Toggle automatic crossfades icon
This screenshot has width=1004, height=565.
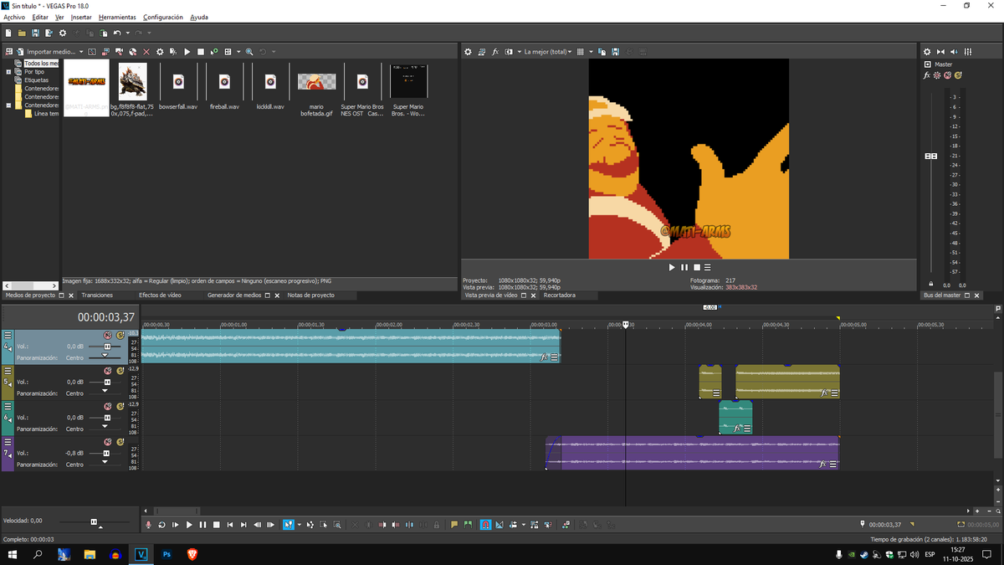[499, 525]
